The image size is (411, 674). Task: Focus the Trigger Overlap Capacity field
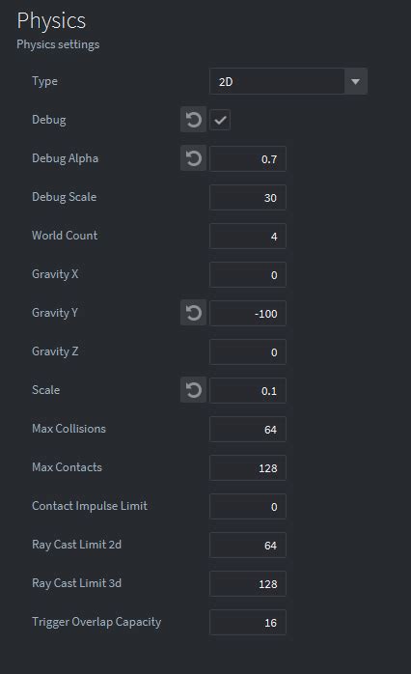click(x=248, y=623)
